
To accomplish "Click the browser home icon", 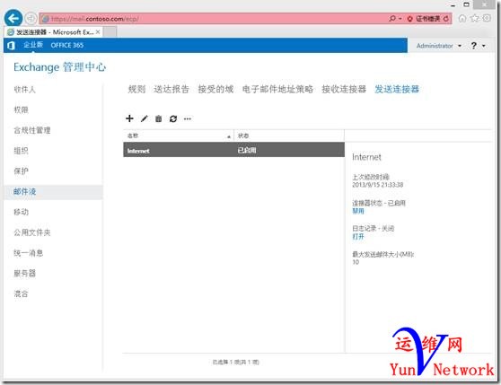I will coord(462,19).
